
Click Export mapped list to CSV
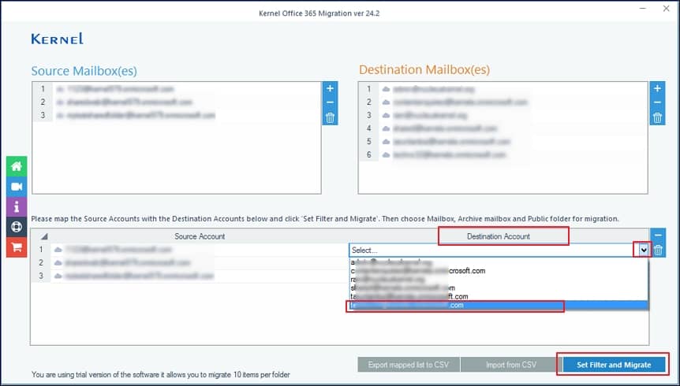tap(408, 365)
